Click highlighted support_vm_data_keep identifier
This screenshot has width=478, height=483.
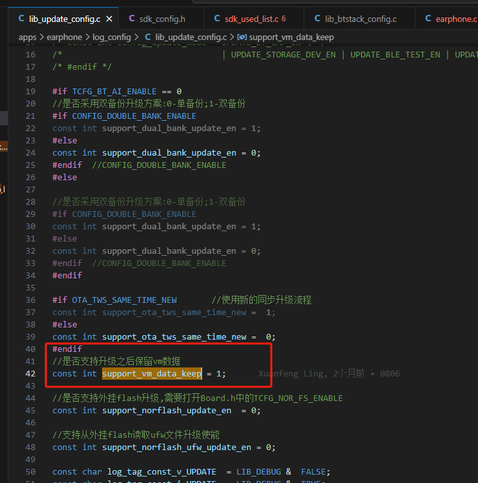pyautogui.click(x=152, y=374)
